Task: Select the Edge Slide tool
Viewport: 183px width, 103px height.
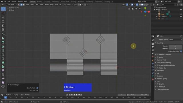Action: (3, 74)
